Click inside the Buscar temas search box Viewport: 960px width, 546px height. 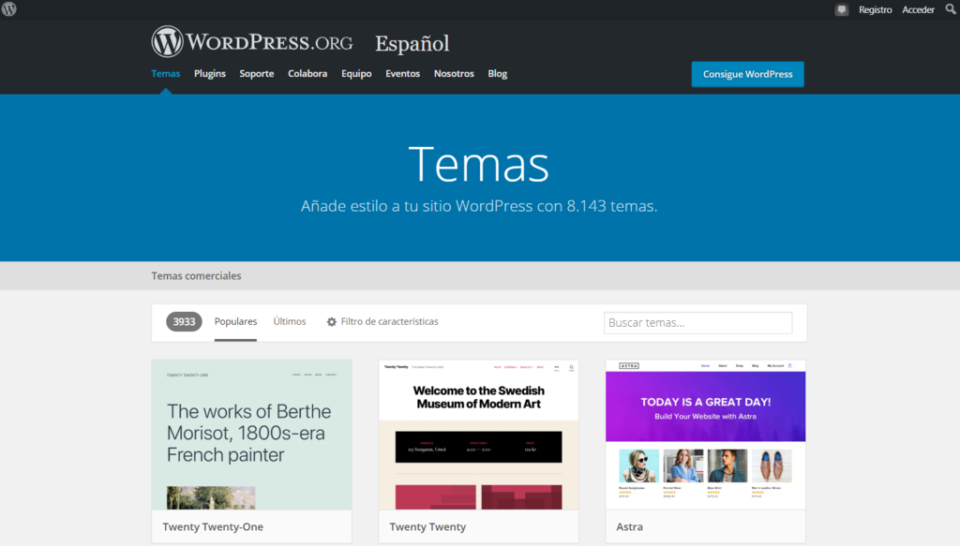(x=697, y=322)
